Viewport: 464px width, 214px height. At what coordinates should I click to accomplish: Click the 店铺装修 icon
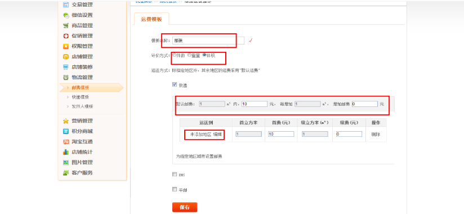66,67
